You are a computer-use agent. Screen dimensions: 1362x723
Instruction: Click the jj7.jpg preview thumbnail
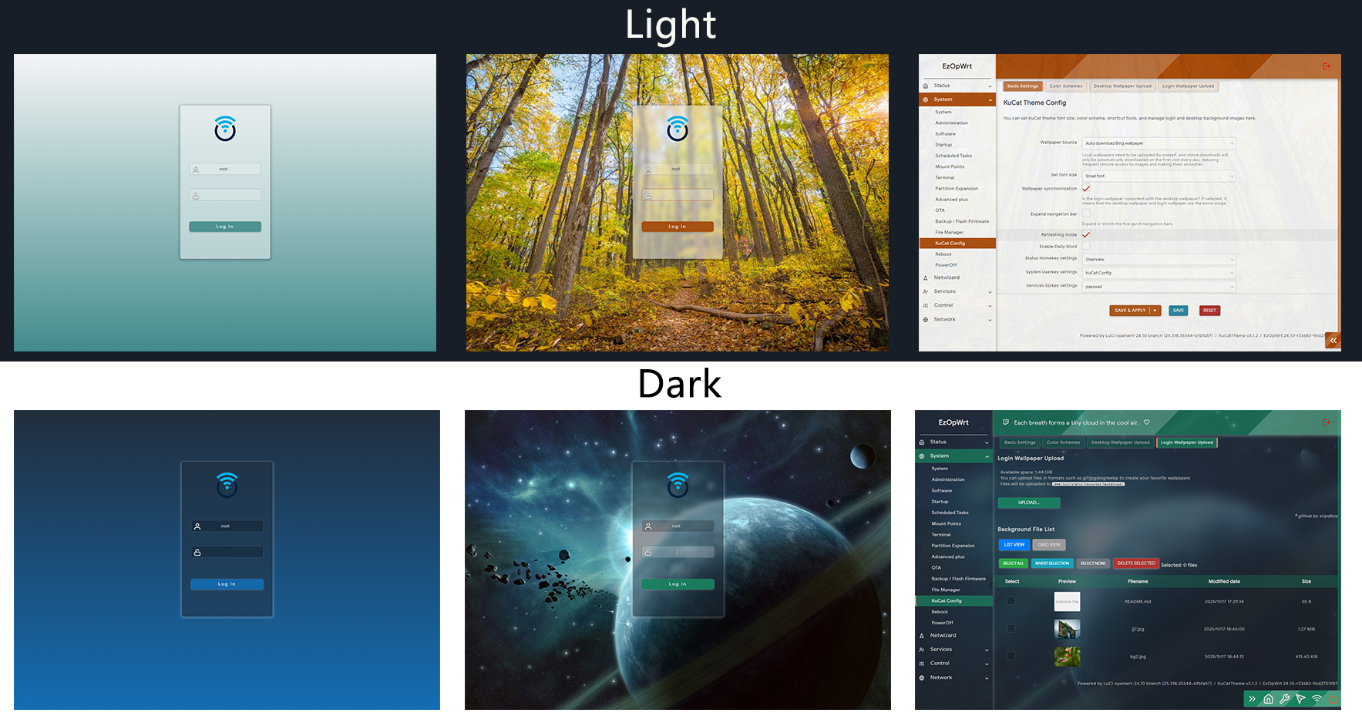(x=1067, y=629)
